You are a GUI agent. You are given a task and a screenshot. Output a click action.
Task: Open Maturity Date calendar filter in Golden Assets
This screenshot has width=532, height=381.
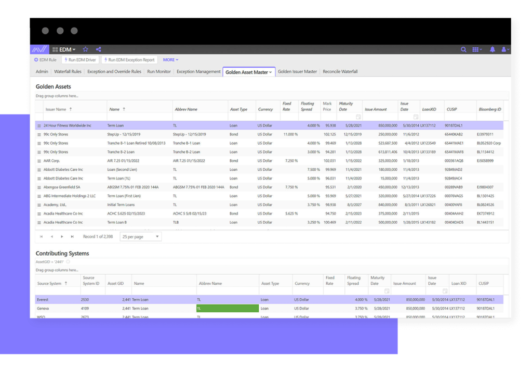(358, 117)
